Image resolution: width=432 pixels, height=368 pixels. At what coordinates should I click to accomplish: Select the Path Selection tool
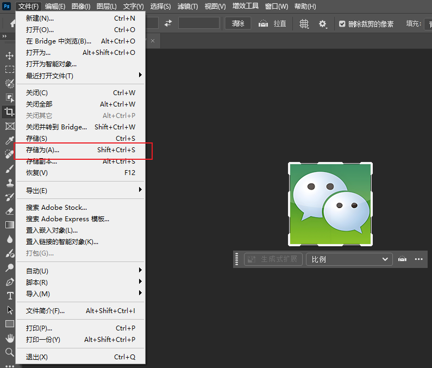click(10, 310)
